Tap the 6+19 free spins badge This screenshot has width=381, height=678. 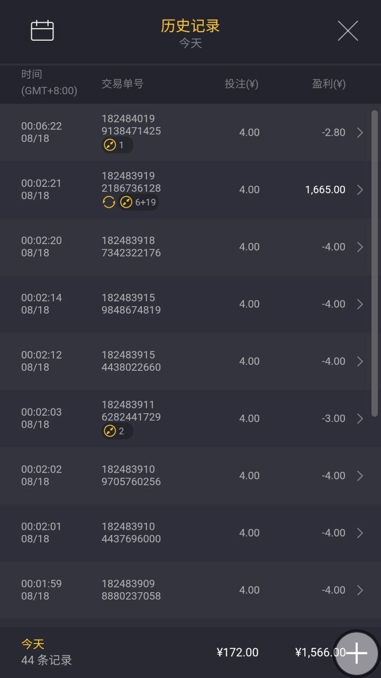pyautogui.click(x=138, y=202)
